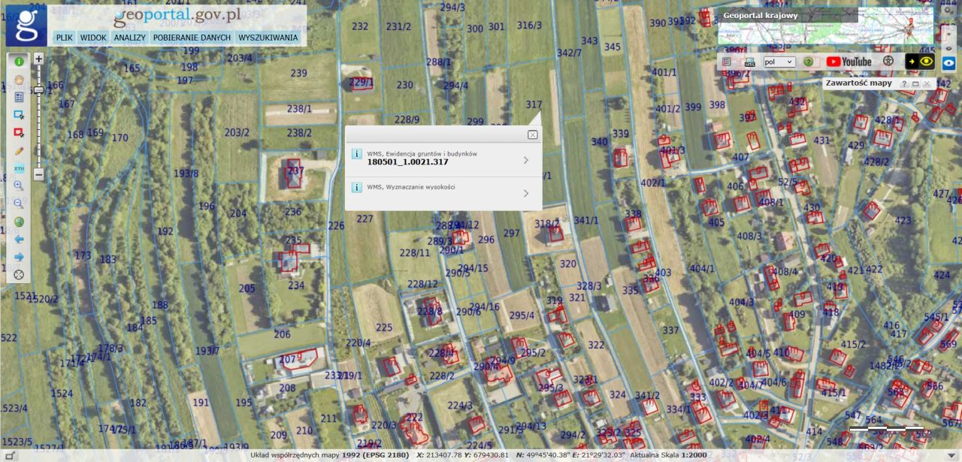Show full extent with globe icon

coord(19,222)
